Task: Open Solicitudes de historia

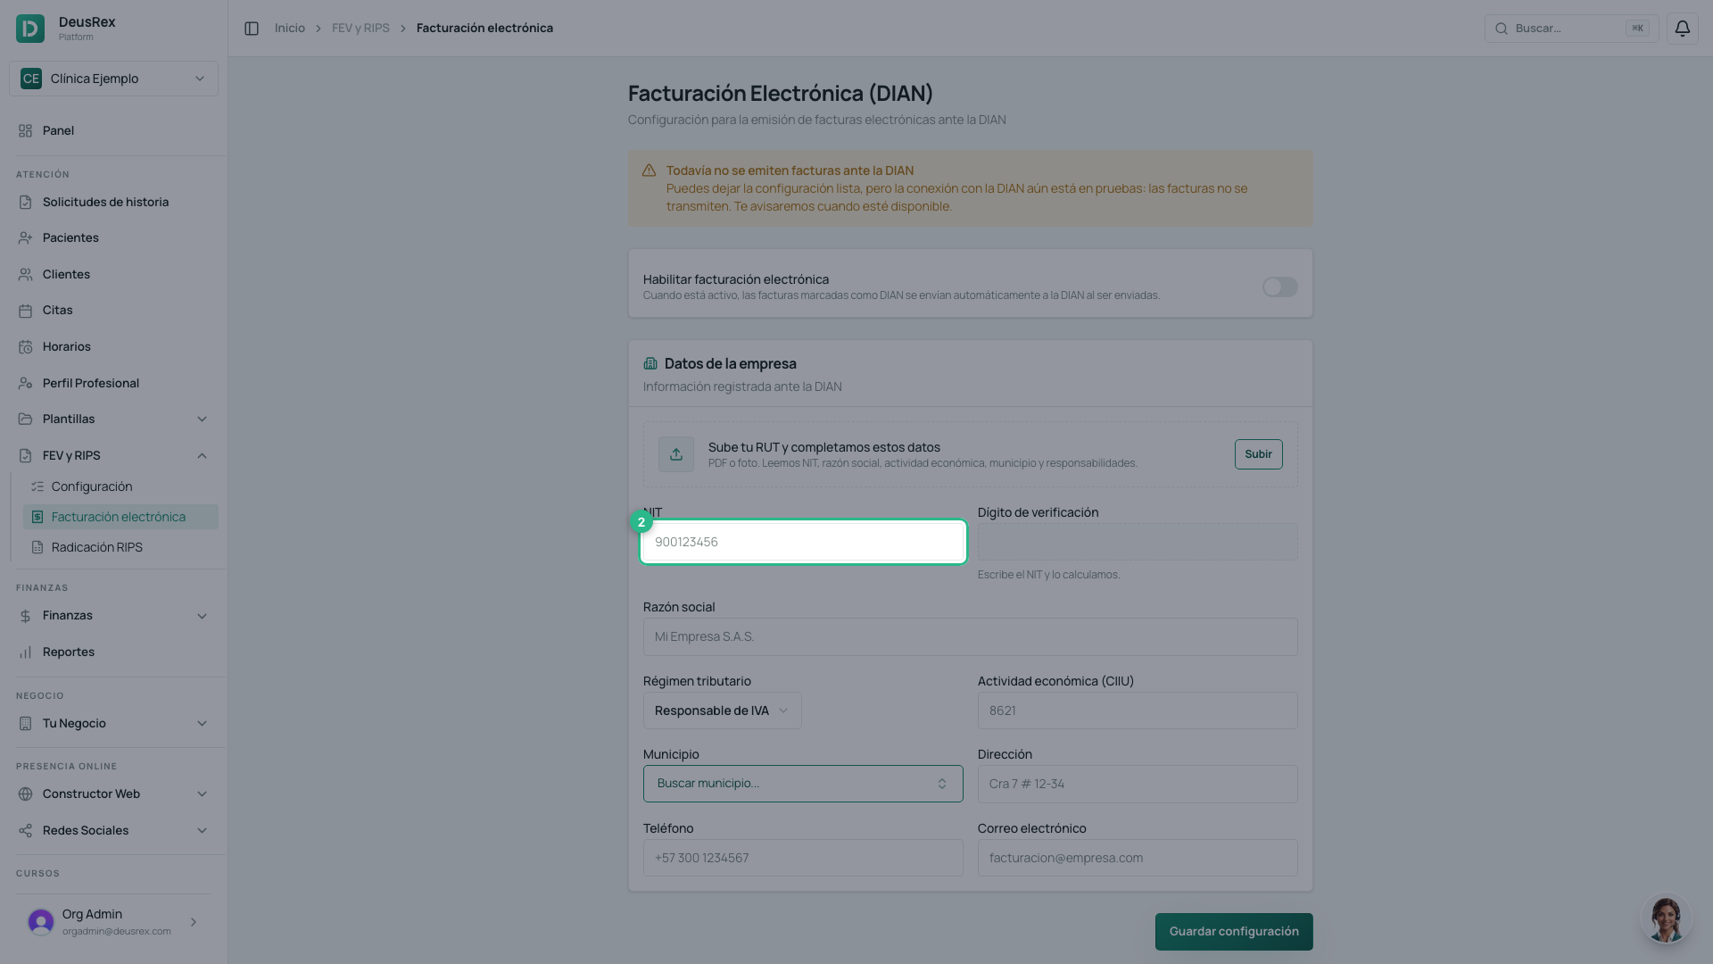Action: (x=113, y=203)
